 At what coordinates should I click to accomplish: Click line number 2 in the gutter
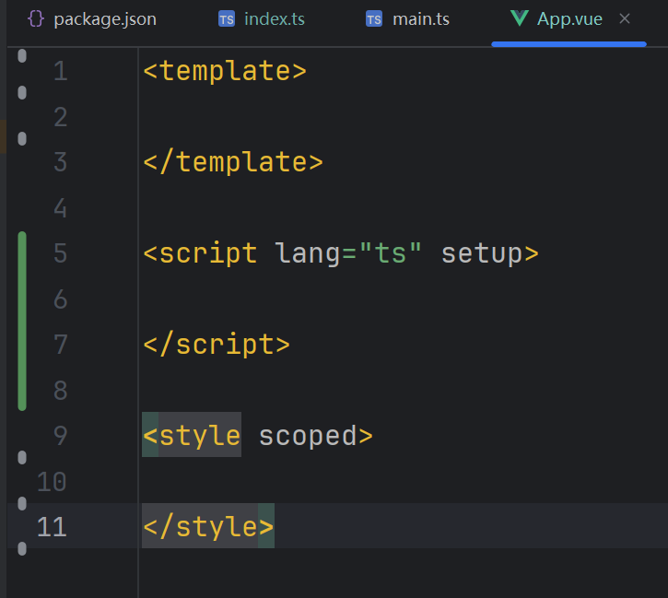[61, 117]
